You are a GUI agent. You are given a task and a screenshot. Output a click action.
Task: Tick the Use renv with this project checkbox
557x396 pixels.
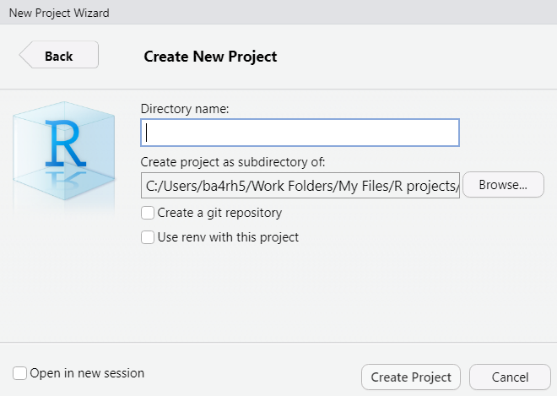(x=148, y=237)
